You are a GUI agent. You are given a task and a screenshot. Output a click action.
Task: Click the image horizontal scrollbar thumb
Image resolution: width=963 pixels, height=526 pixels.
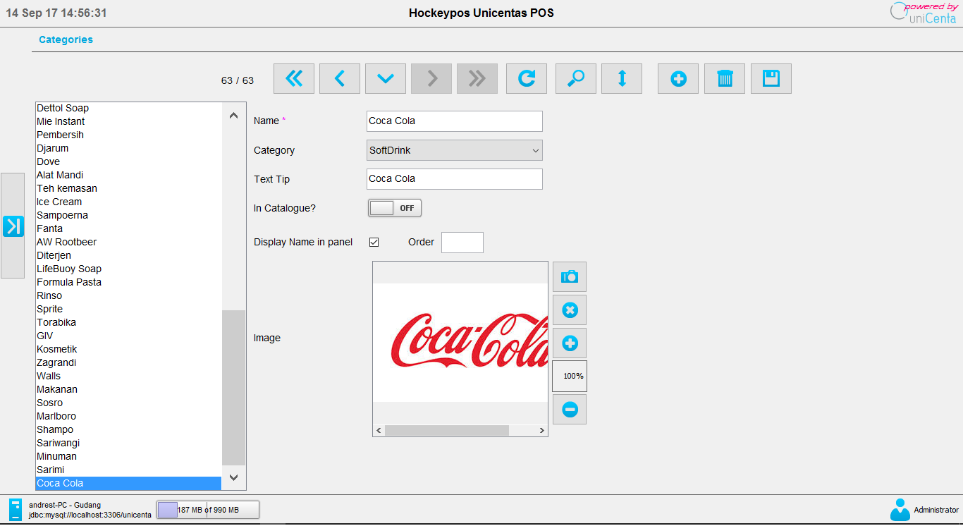(x=447, y=430)
